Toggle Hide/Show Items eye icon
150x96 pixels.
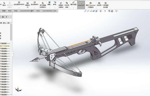pos(105,11)
